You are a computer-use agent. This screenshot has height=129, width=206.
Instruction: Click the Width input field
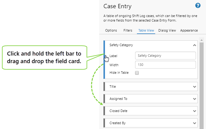(x=165, y=65)
